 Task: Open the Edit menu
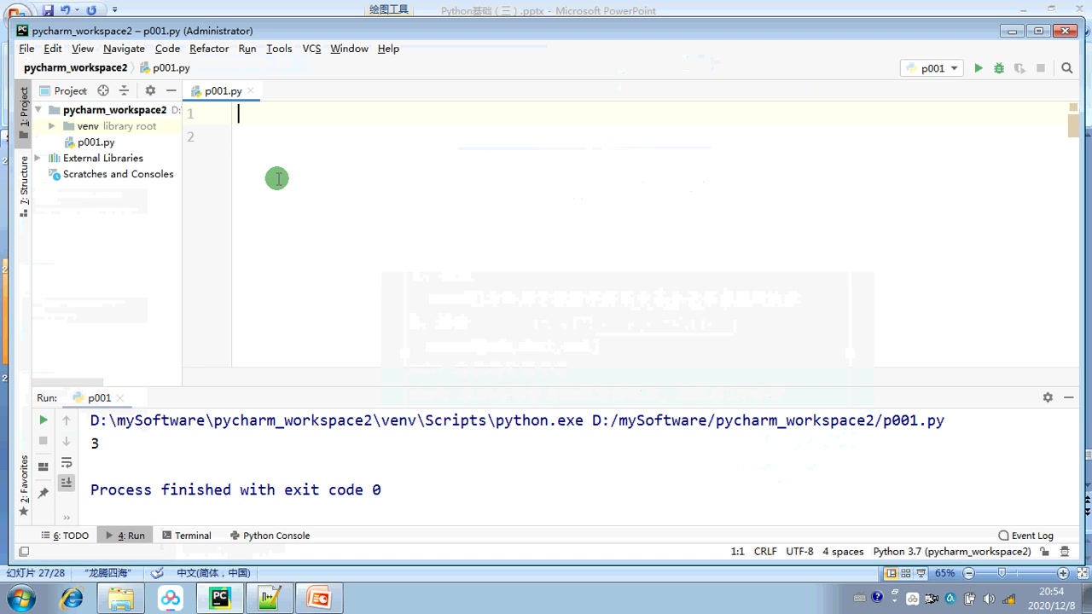(53, 49)
